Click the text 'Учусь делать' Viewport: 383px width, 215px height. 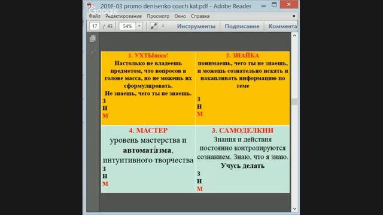pyautogui.click(x=242, y=166)
